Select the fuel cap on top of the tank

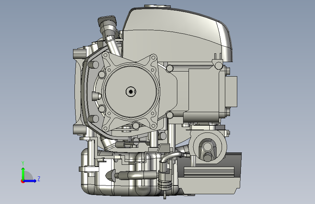(157, 7)
